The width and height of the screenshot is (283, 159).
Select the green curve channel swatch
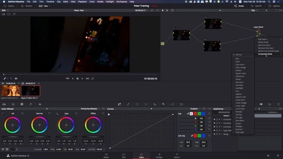(199, 114)
